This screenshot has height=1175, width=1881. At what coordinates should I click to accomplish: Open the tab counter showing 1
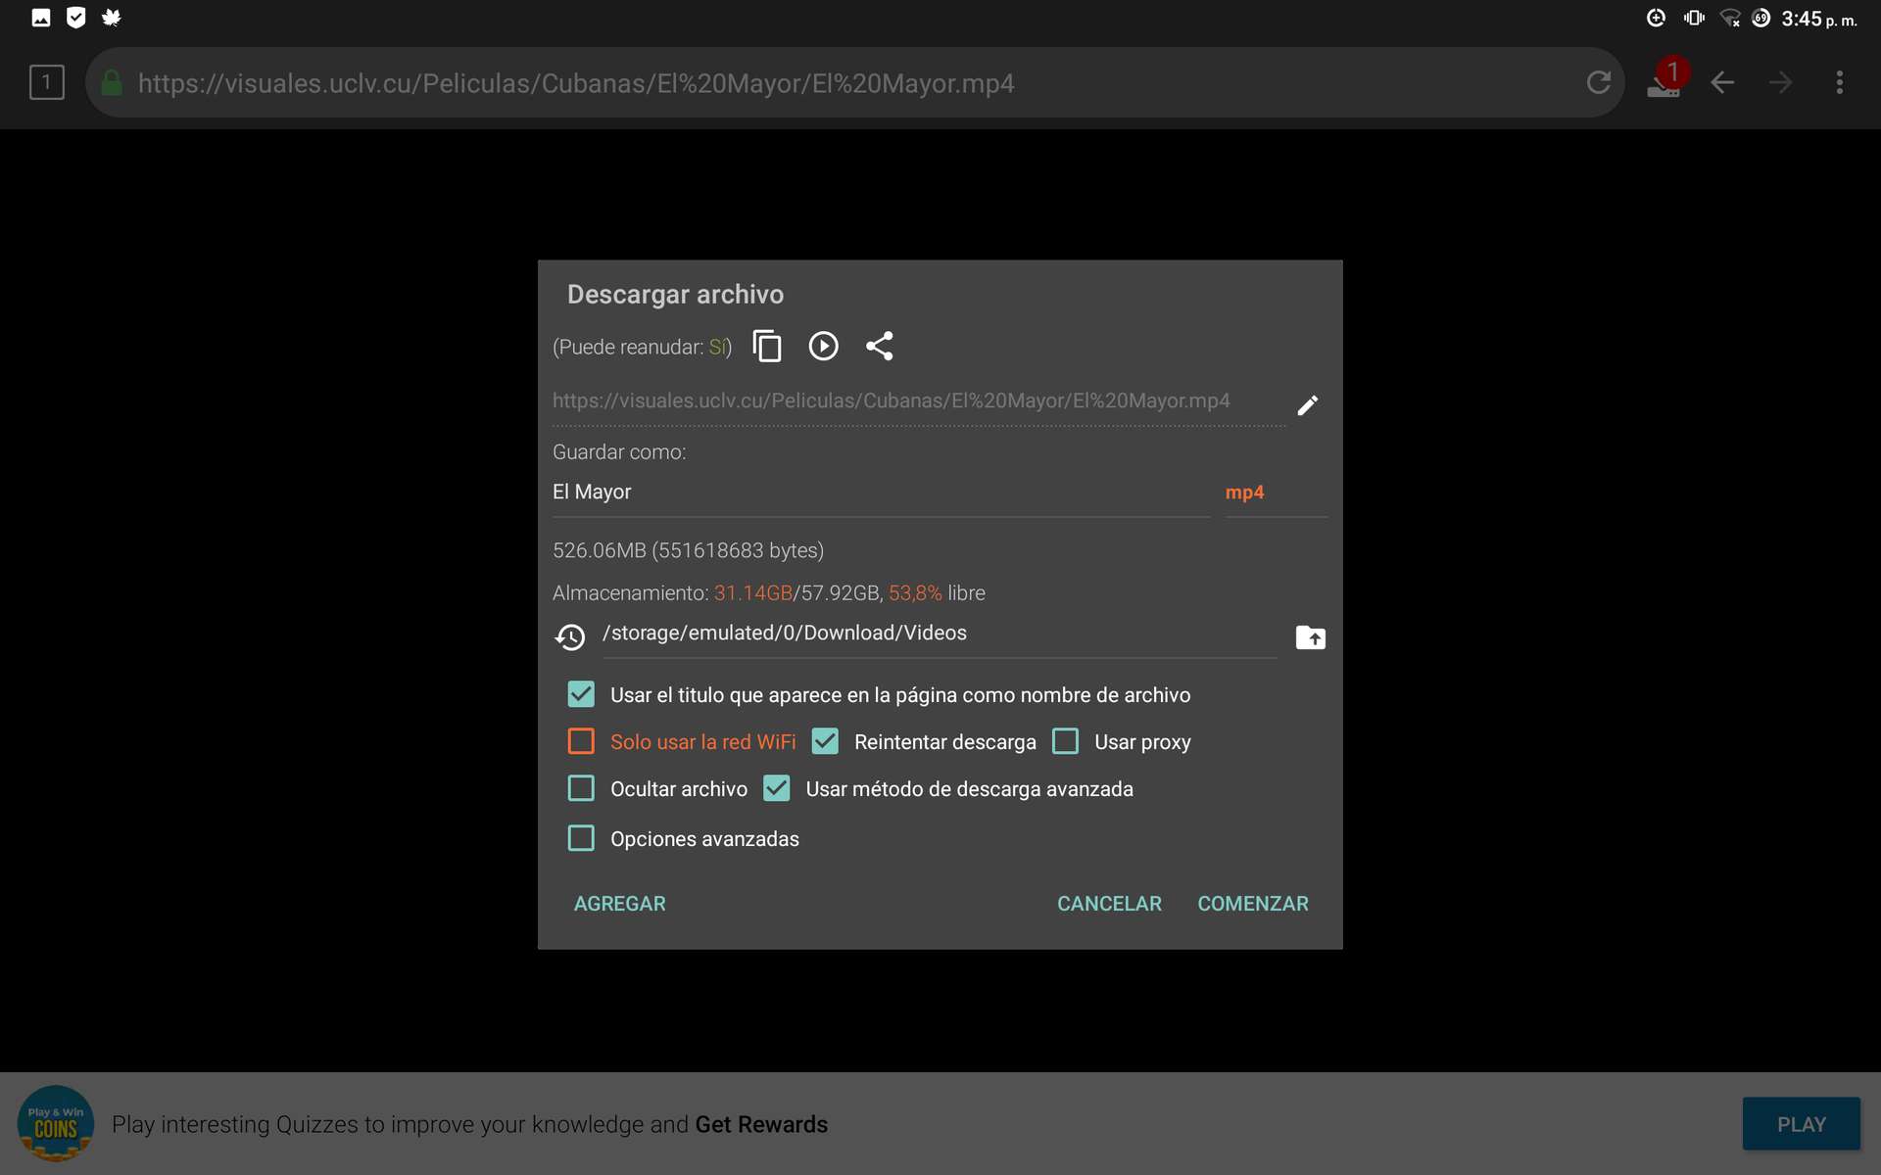click(47, 82)
